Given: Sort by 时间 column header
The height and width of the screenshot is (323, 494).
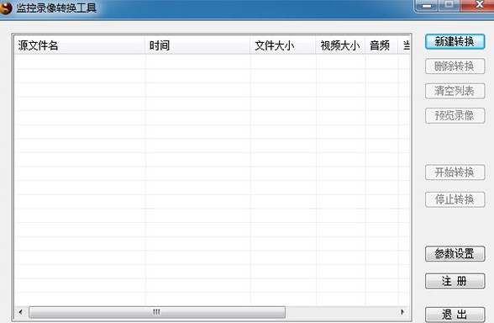Looking at the screenshot, I should coord(197,45).
